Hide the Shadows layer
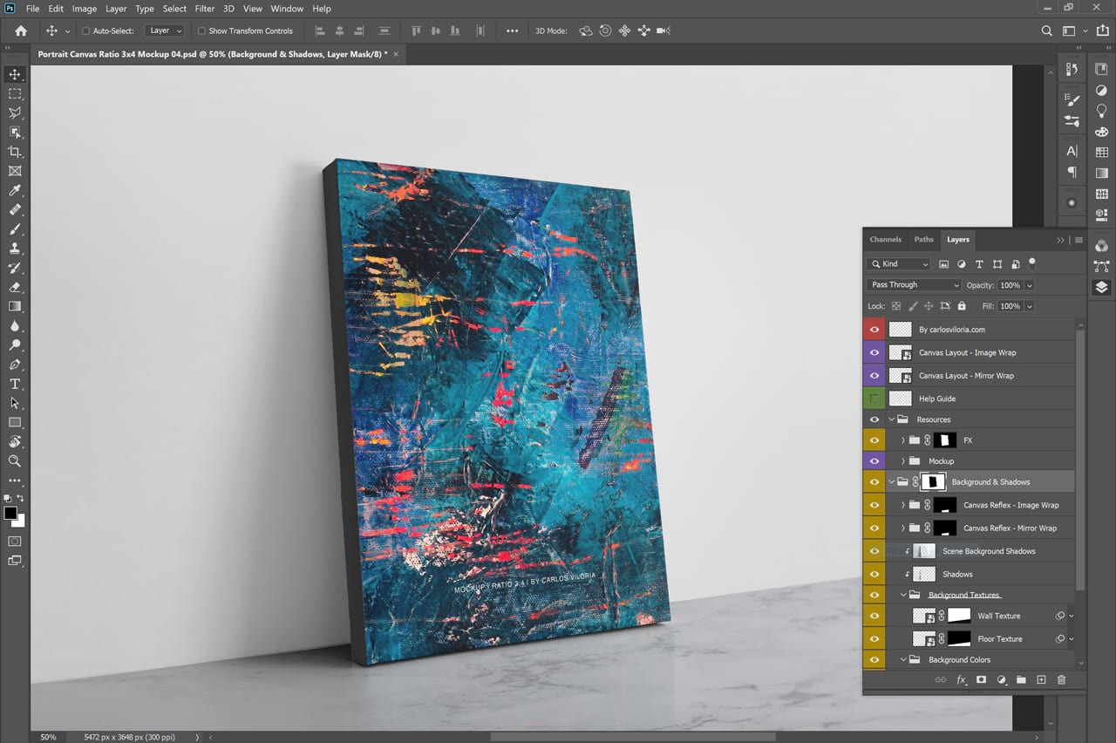 coord(874,574)
